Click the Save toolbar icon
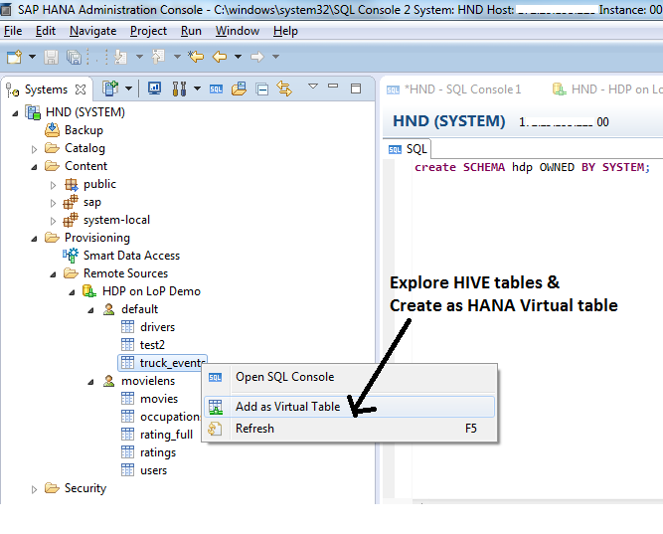The height and width of the screenshot is (534, 663). coord(51,57)
